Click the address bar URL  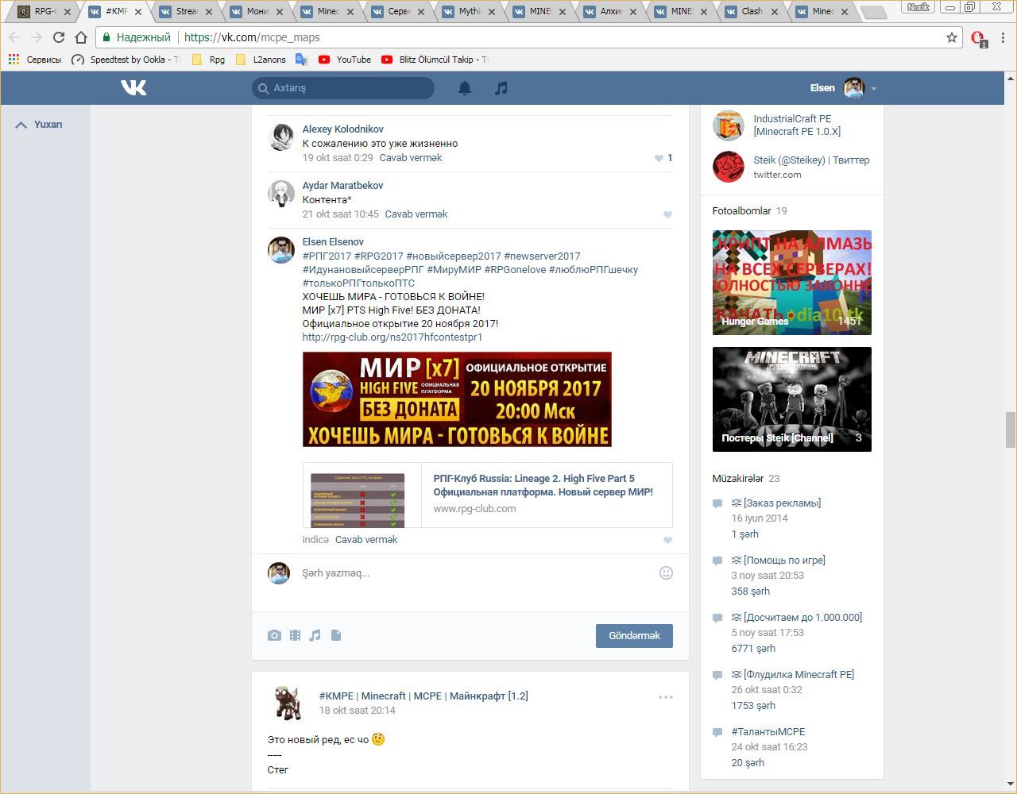click(252, 37)
